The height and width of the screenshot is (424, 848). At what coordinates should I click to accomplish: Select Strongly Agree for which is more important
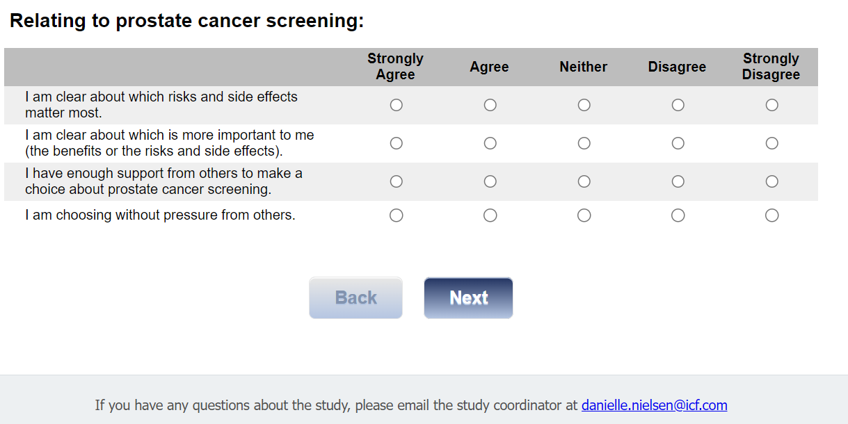397,143
